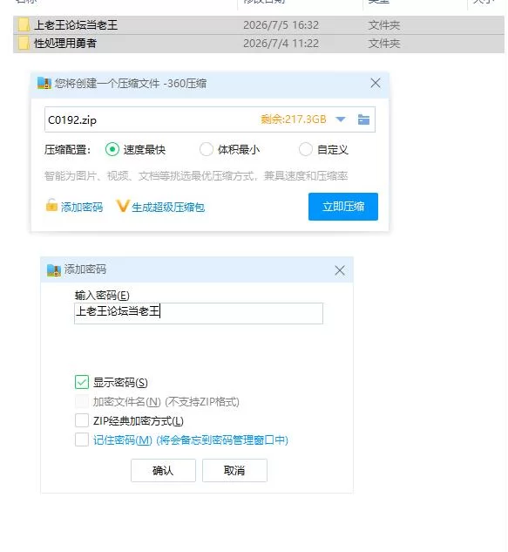The image size is (508, 552).
Task: Click the 剩余:217.3GB free space text
Action: [294, 119]
